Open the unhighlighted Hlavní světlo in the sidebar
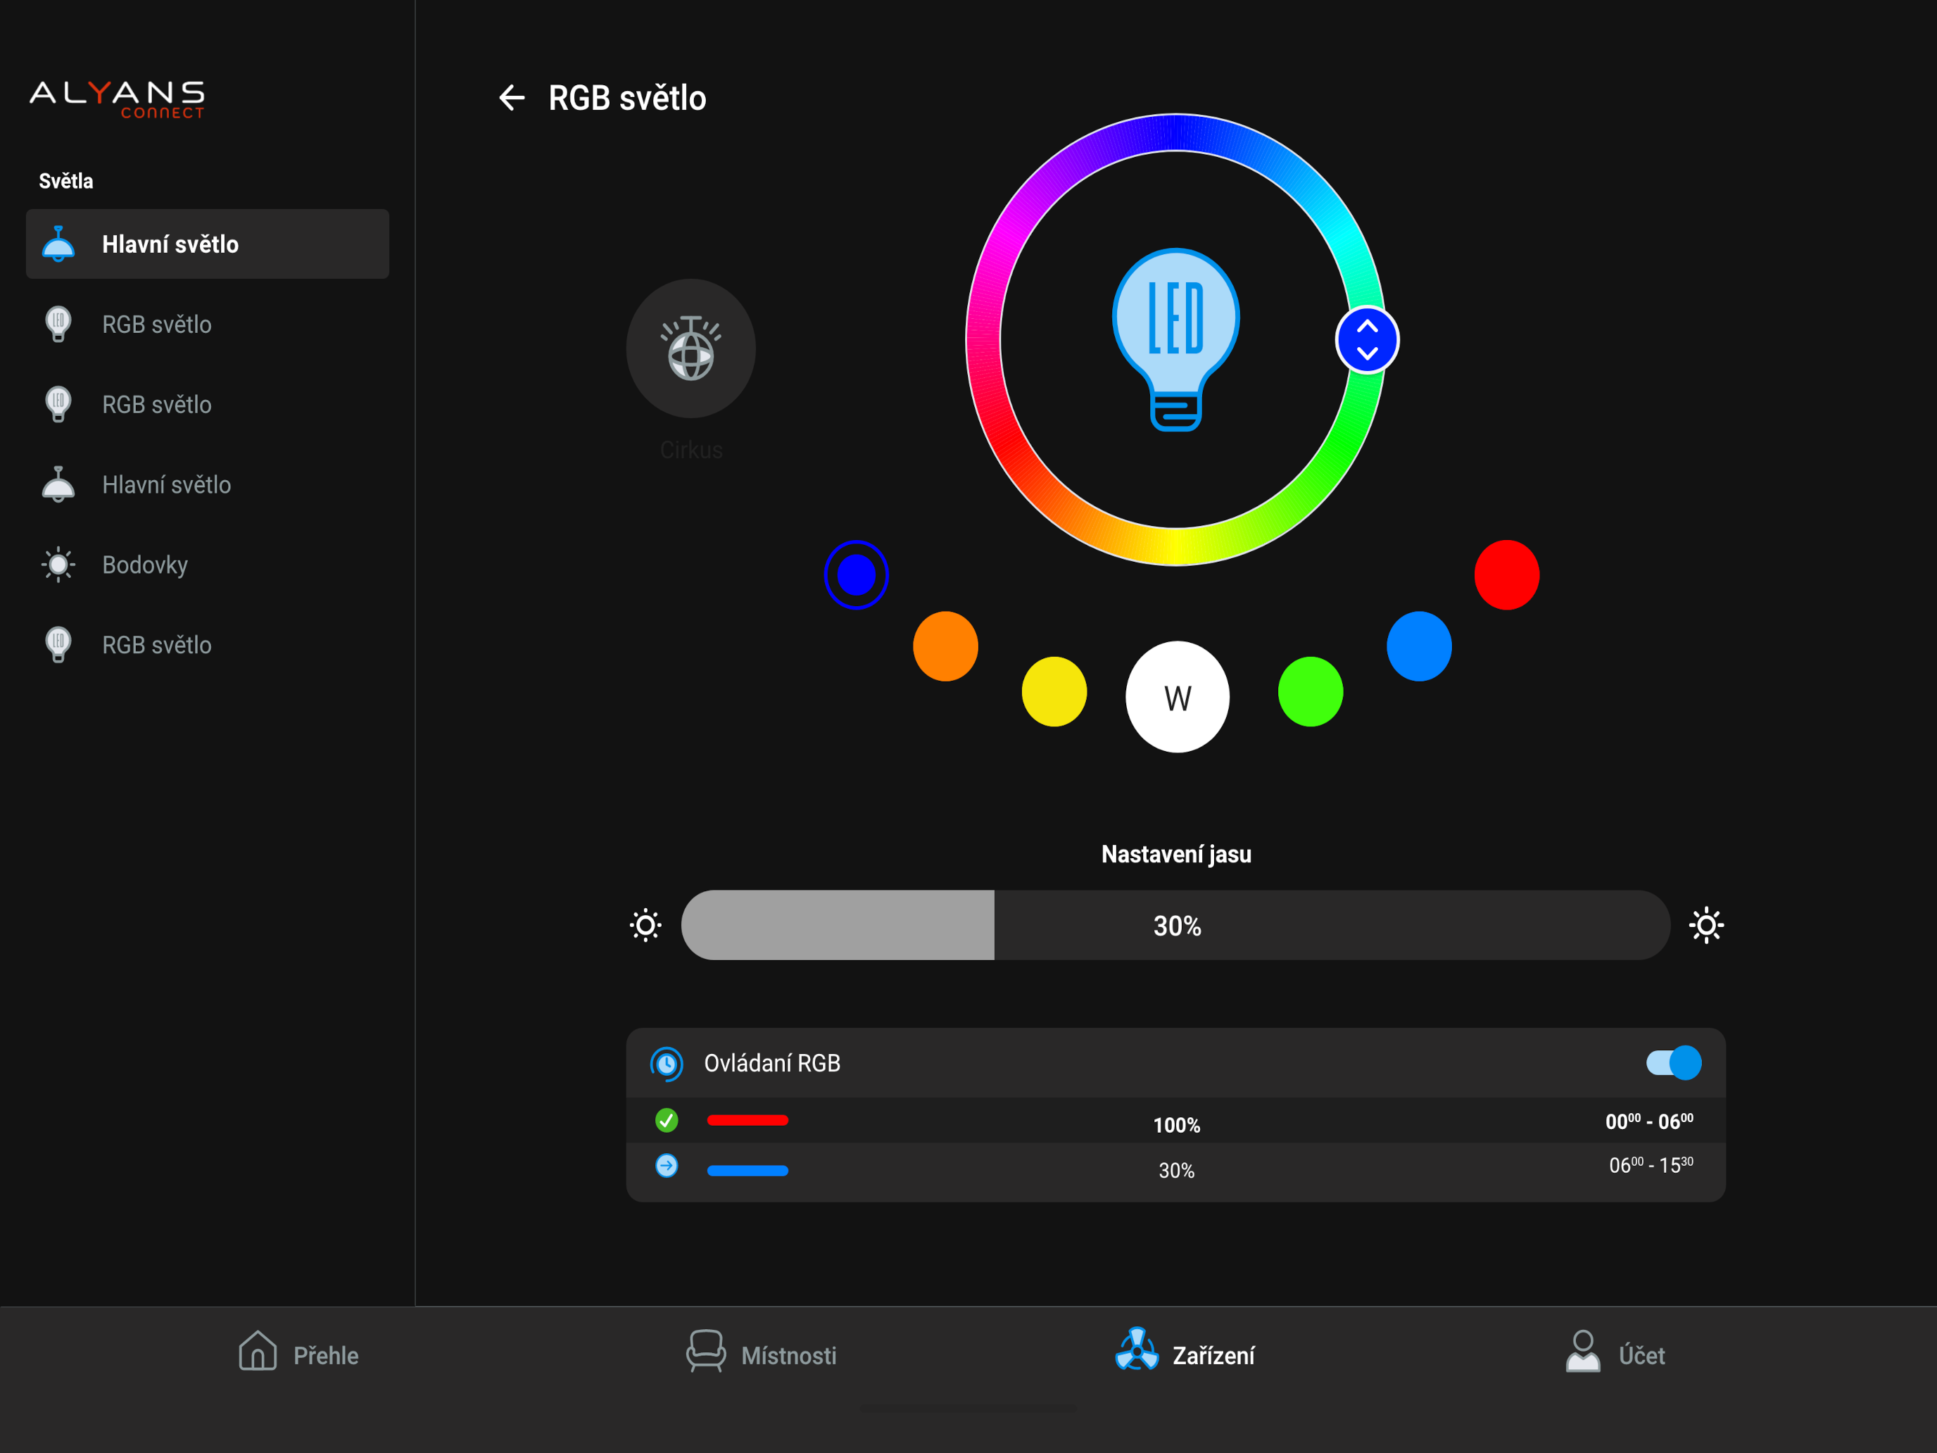The image size is (1937, 1453). [x=208, y=484]
